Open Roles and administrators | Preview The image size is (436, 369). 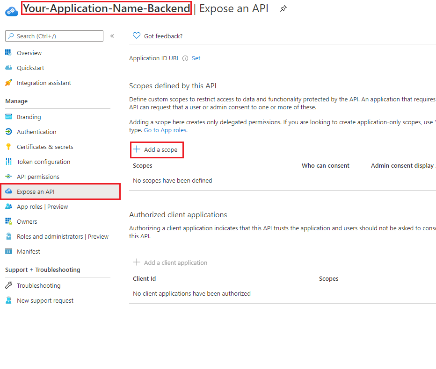tap(63, 237)
